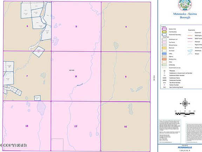Click the Matanuska - Susitna Borough title

(185, 15)
